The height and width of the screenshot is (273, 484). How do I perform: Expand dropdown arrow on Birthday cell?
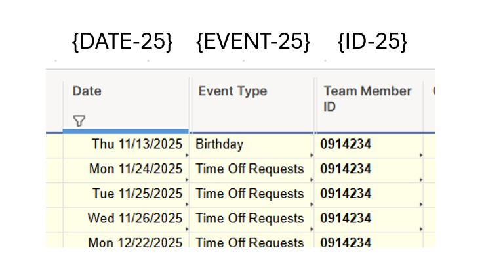click(312, 155)
